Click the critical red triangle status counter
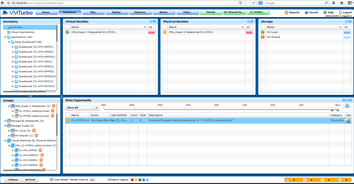The width and height of the screenshot is (354, 184). point(287,180)
